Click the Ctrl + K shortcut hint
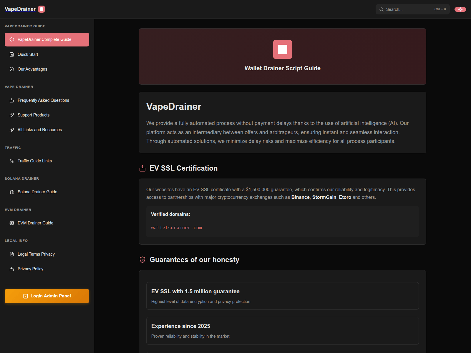 [440, 9]
